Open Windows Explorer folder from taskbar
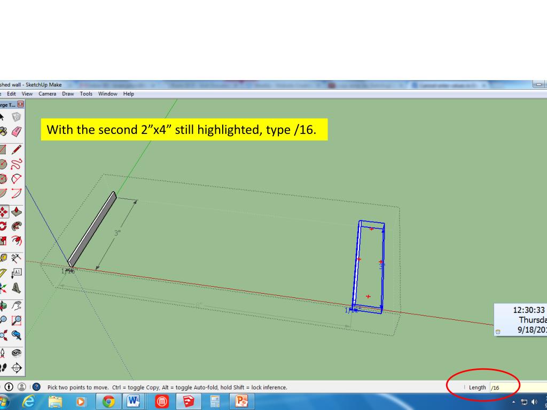This screenshot has height=410, width=547. tap(55, 401)
